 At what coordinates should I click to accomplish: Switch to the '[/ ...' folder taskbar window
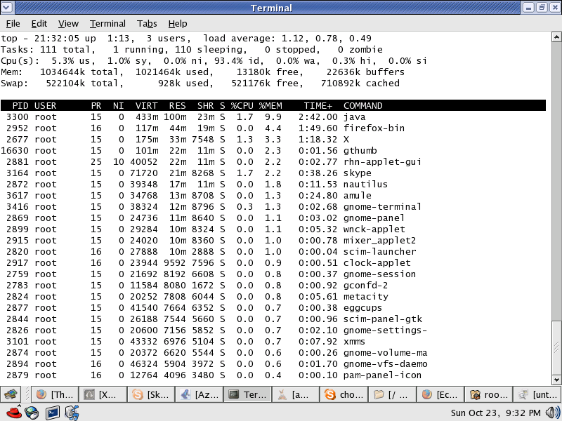[392, 394]
